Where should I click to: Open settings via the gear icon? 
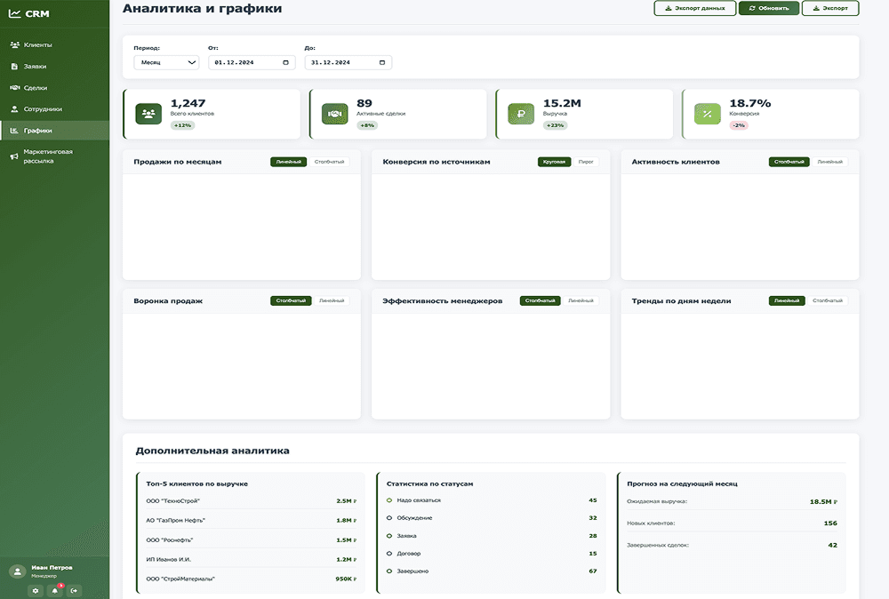(x=36, y=590)
